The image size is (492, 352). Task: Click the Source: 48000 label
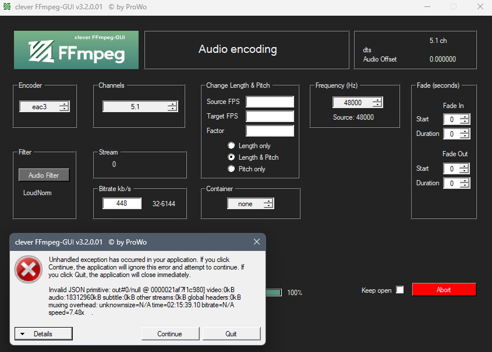353,117
